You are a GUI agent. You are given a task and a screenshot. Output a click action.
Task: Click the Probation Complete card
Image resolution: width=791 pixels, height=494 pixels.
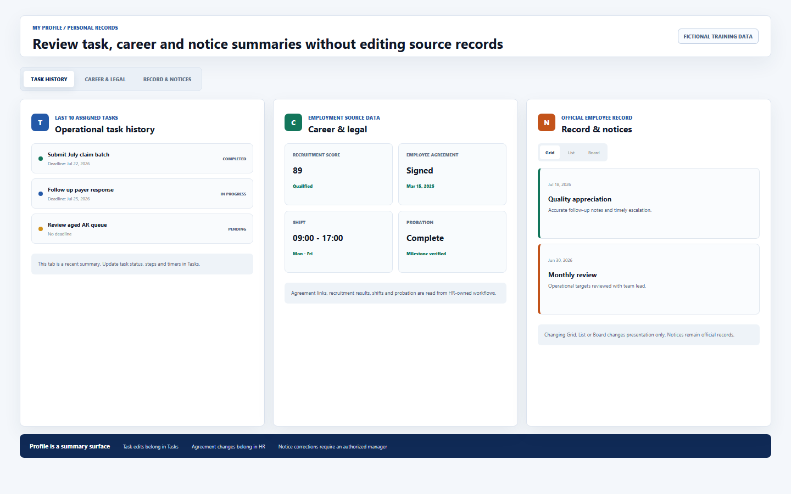[452, 242]
